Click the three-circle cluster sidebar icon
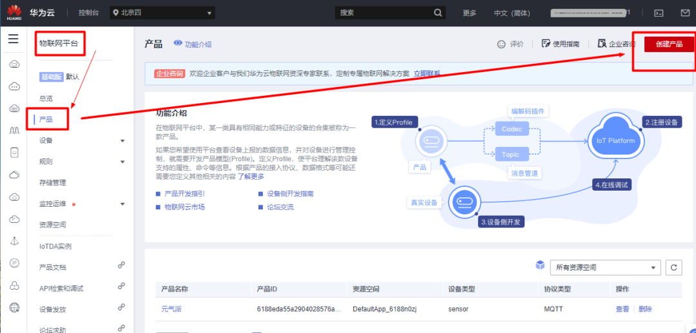 click(14, 285)
